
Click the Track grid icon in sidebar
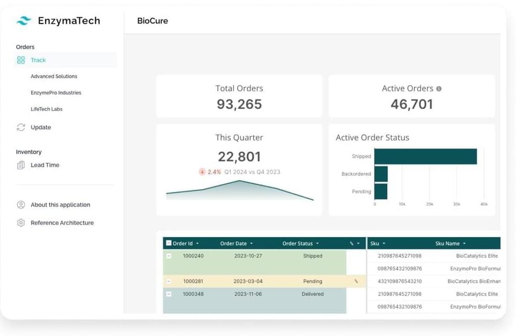coord(21,60)
